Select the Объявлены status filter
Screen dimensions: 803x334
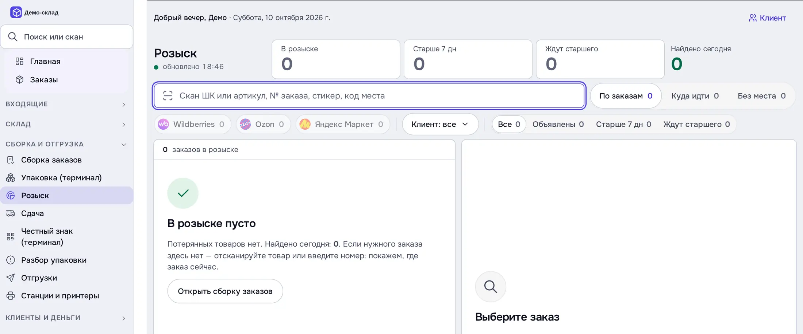pyautogui.click(x=558, y=124)
